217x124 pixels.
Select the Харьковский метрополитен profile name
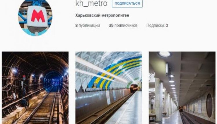tap(102, 15)
